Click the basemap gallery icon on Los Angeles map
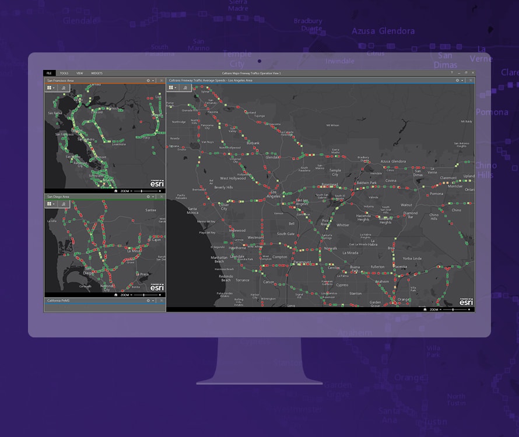Screen dimensions: 519x437 click(x=171, y=87)
